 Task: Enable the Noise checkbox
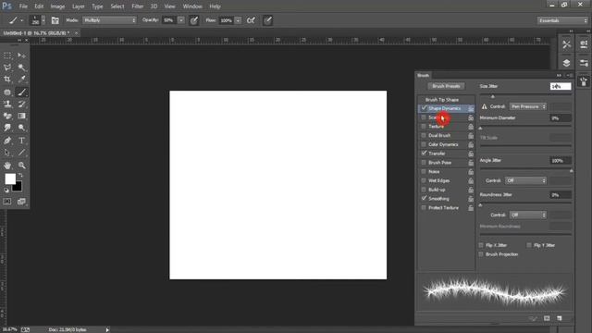[x=424, y=171]
